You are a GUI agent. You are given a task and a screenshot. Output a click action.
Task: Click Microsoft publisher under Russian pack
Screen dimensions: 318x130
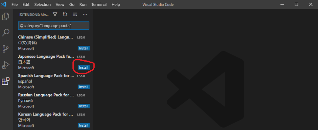[26, 106]
